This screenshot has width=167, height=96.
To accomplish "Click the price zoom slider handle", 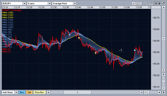I will coord(164,81).
